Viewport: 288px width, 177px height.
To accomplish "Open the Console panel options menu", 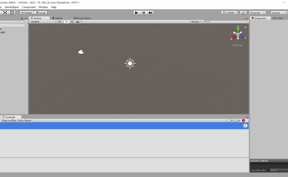I will coord(247,117).
